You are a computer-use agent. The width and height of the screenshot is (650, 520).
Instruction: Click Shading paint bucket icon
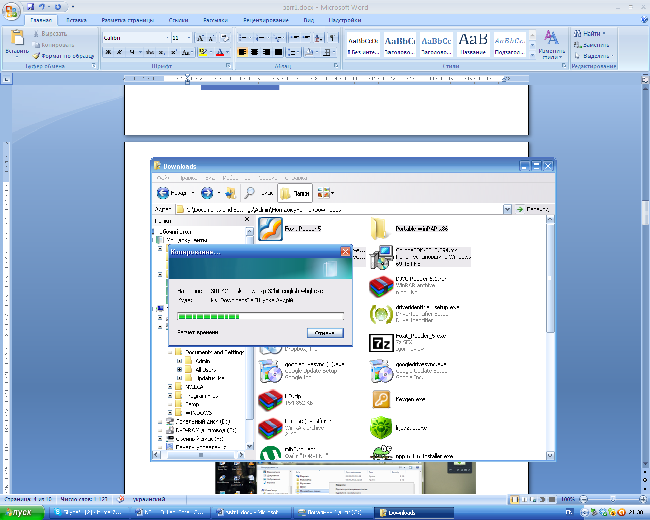click(x=309, y=52)
